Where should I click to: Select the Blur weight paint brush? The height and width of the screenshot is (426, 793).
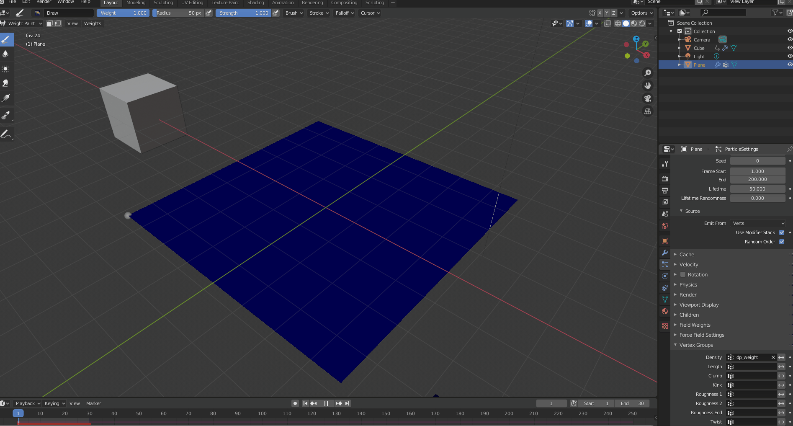point(6,54)
